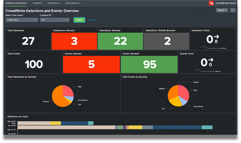Image resolution: width=241 pixels, height=143 pixels.
Task: Click the Events Trend sparkline
Action: point(207,70)
